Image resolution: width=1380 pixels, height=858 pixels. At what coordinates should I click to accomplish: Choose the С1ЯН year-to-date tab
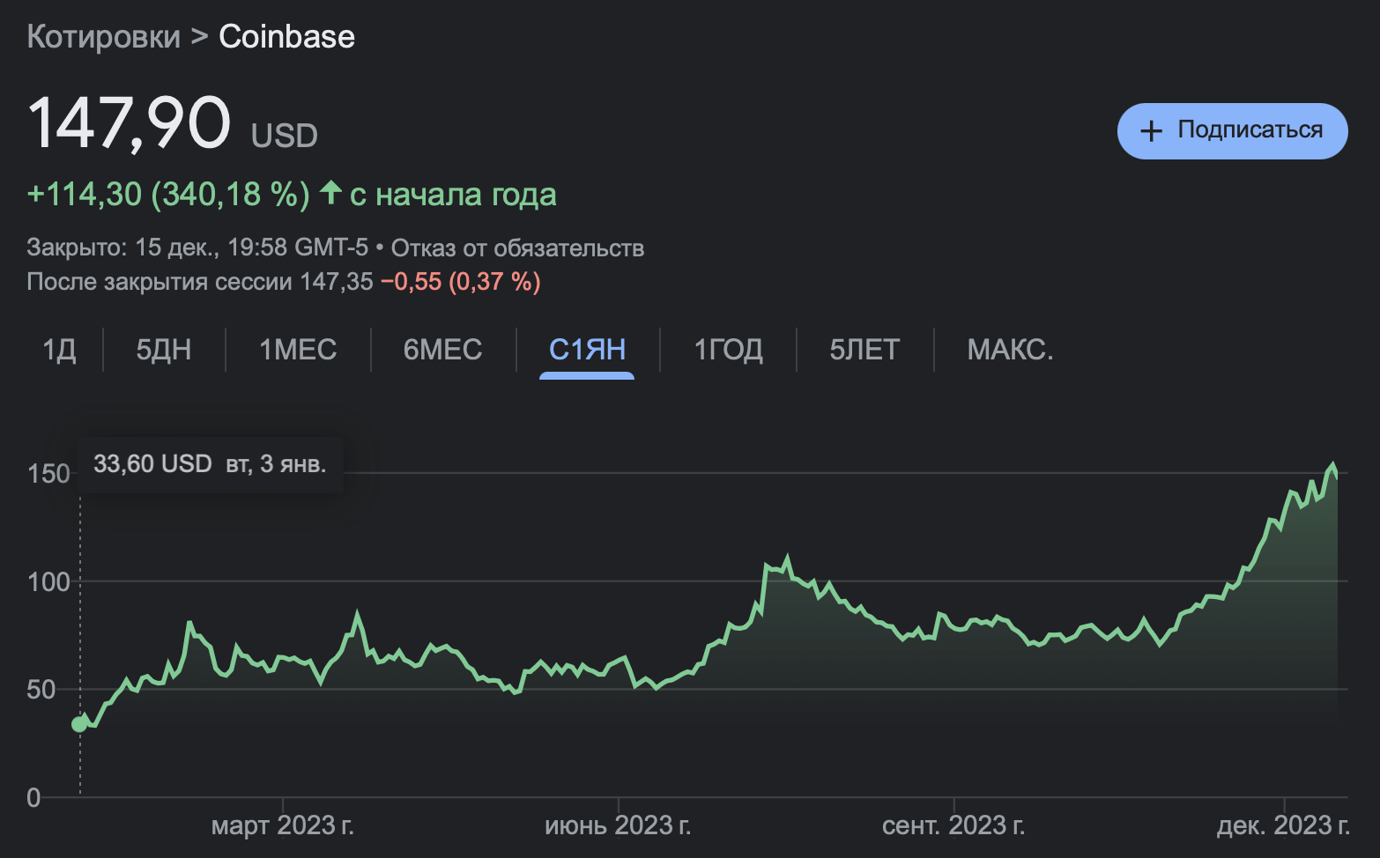point(587,350)
